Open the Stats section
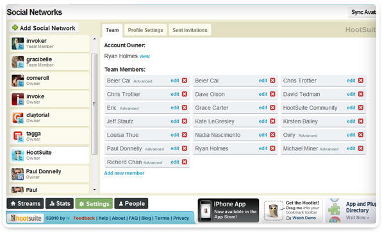 point(60,204)
